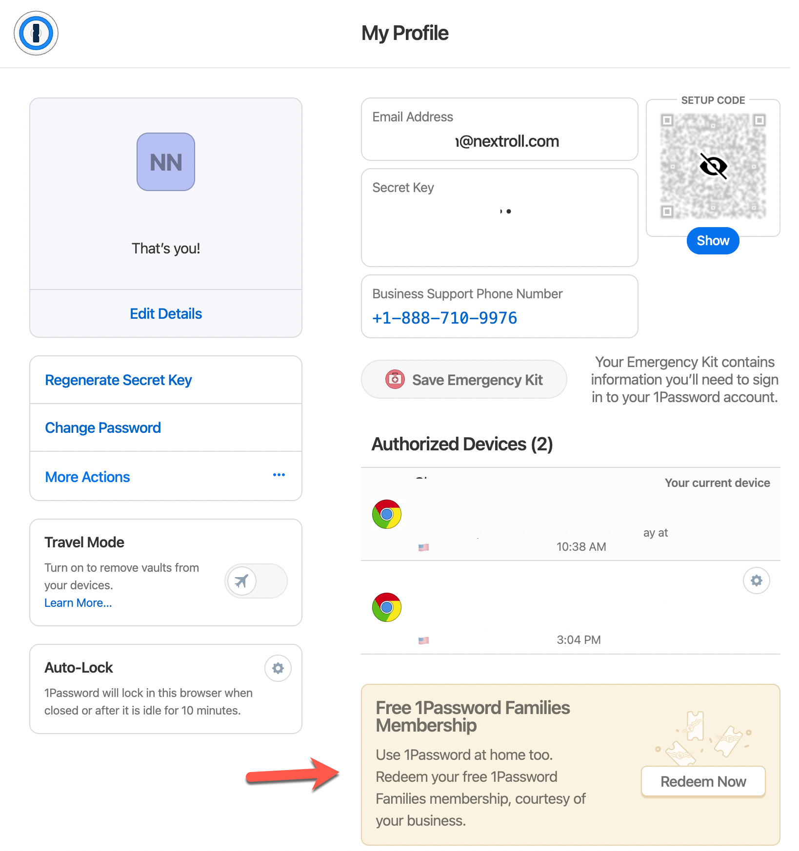This screenshot has height=851, width=799.
Task: Open the More Actions menu
Action: pos(87,477)
